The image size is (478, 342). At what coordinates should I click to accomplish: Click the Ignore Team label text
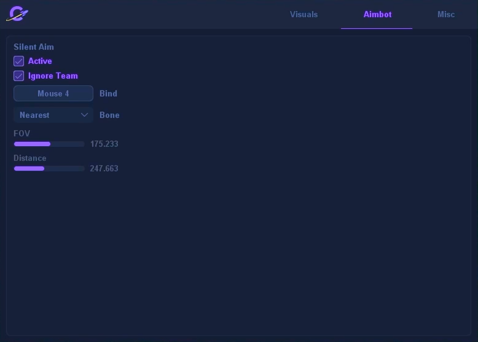pyautogui.click(x=53, y=76)
